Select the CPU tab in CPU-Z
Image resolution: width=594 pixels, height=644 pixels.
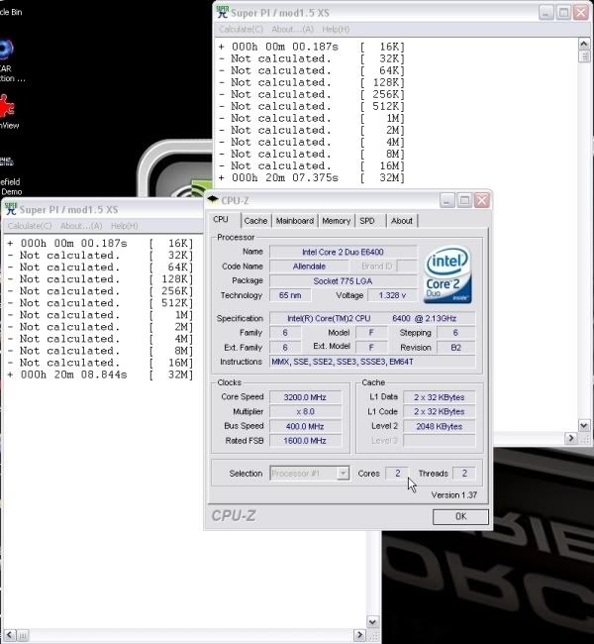coord(221,220)
